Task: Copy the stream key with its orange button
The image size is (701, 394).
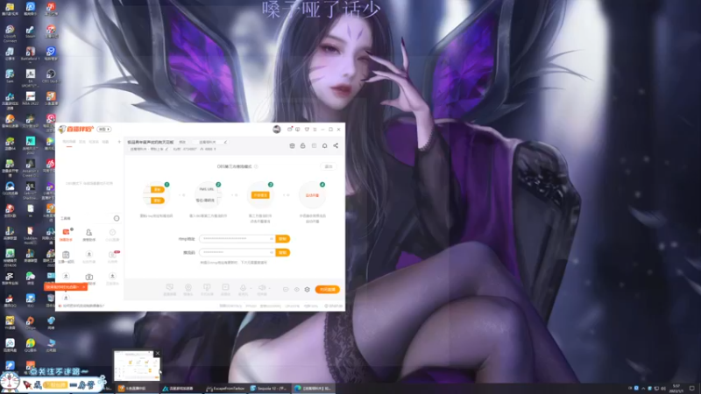Action: (282, 253)
